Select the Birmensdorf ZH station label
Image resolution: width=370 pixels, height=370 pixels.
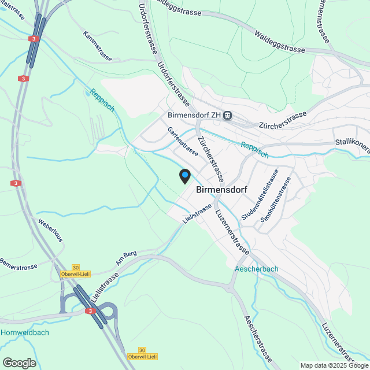pyautogui.click(x=194, y=115)
